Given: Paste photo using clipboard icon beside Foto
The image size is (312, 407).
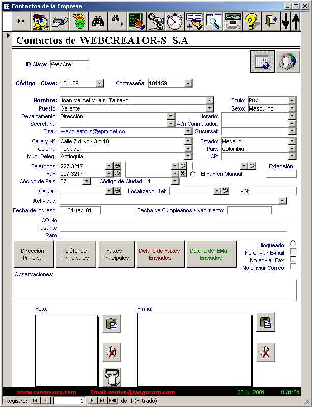Looking at the screenshot, I should pyautogui.click(x=112, y=323).
